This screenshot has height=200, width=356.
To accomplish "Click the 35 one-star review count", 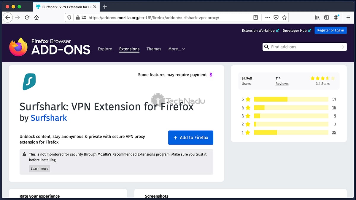I will pos(334,132).
